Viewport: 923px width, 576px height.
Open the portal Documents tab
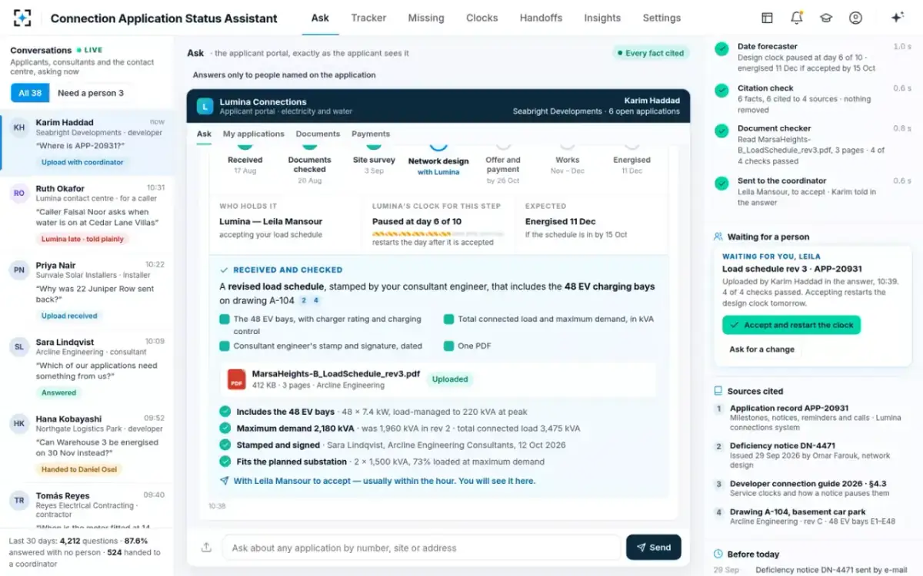tap(318, 134)
